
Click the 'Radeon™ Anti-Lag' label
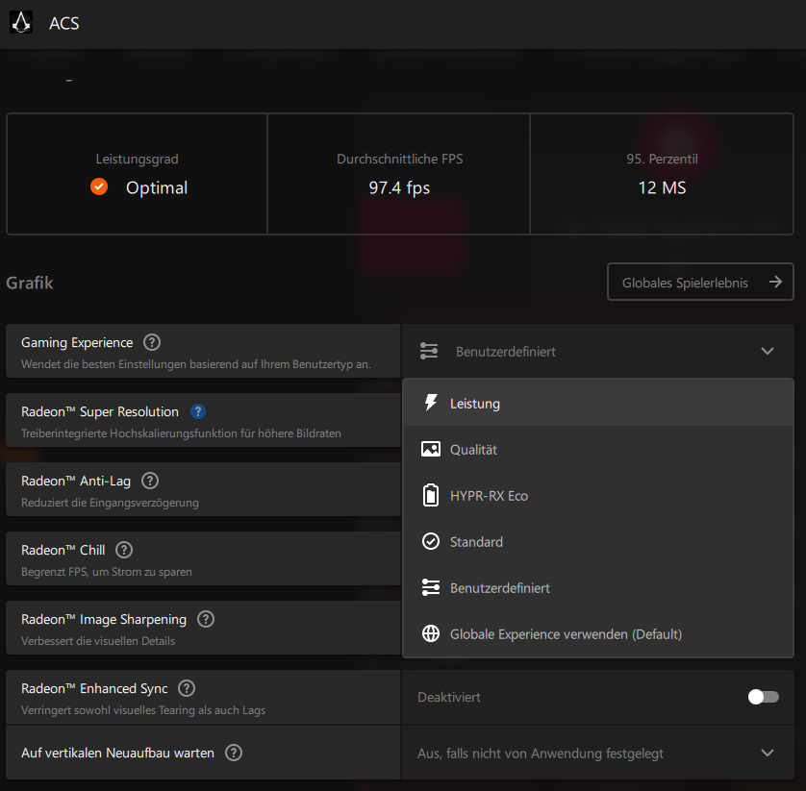(x=76, y=481)
